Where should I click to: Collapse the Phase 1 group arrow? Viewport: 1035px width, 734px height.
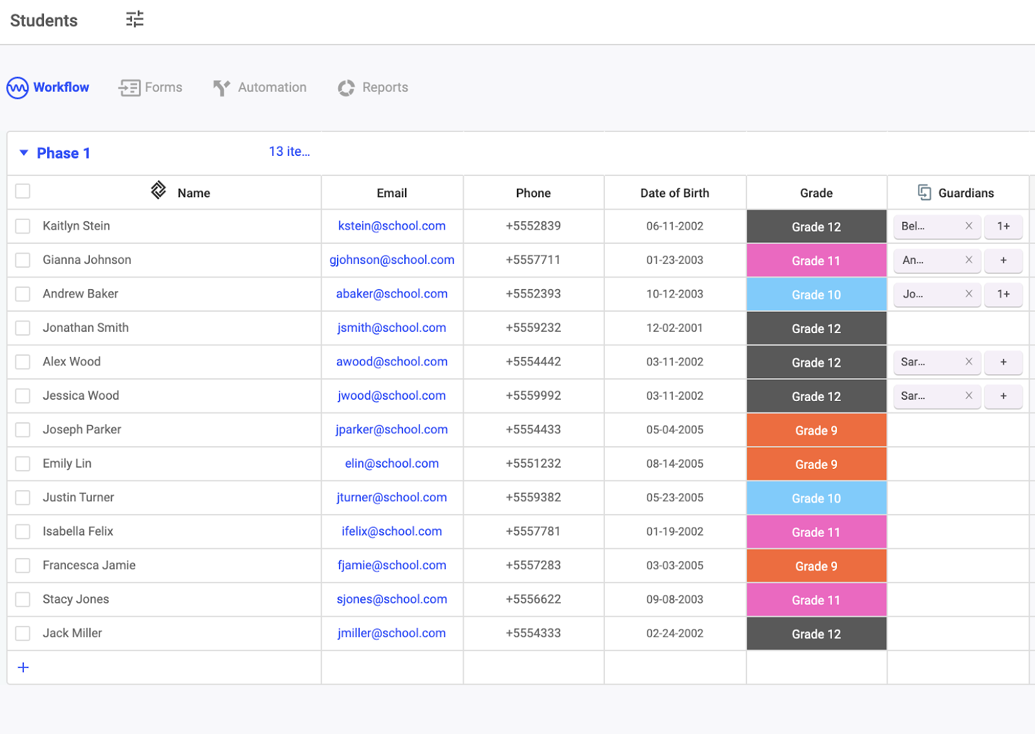click(x=24, y=153)
